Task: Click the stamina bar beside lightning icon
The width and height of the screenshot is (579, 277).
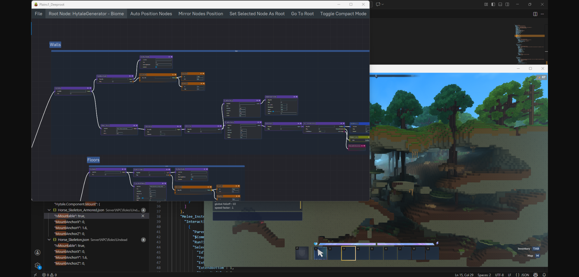Action: tap(405, 244)
